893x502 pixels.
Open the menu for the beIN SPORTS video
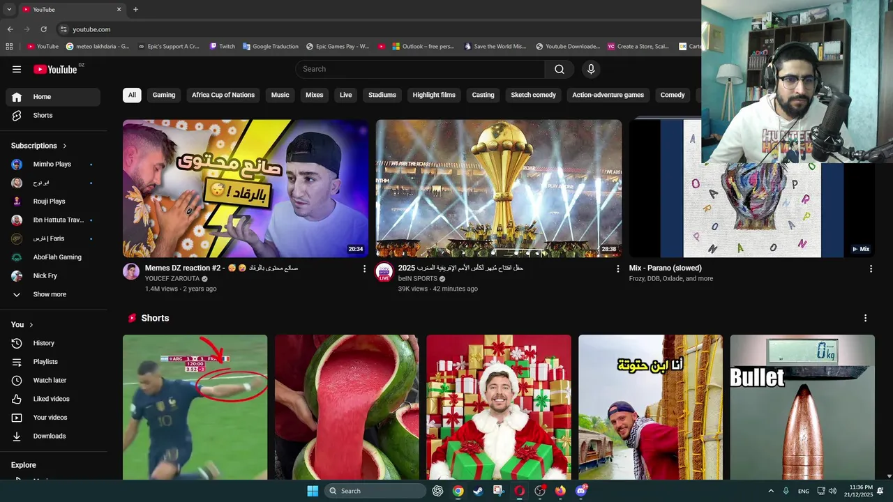click(617, 268)
